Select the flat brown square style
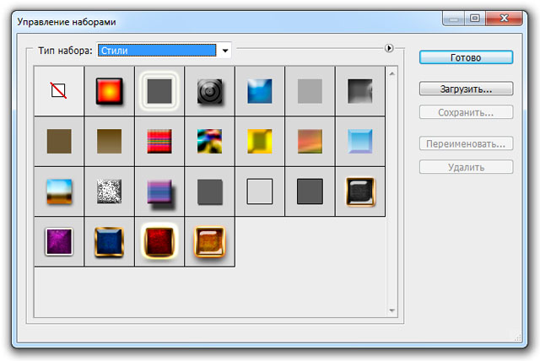This screenshot has width=540, height=361. coord(59,141)
